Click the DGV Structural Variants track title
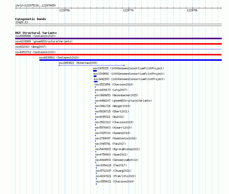Screen dimensions: 229x194 click(x=36, y=33)
